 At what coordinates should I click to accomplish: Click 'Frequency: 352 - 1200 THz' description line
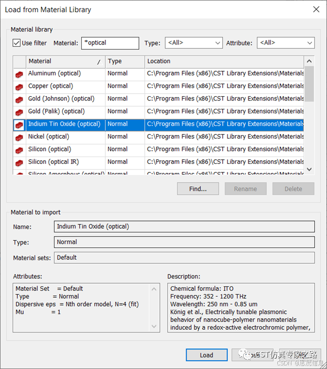[x=208, y=297]
